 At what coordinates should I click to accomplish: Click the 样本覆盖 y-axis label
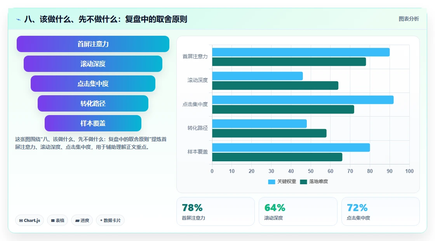tap(198, 152)
